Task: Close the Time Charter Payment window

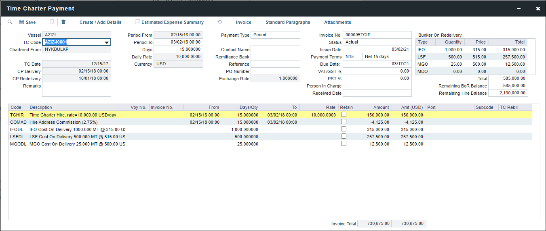Action: [538, 8]
